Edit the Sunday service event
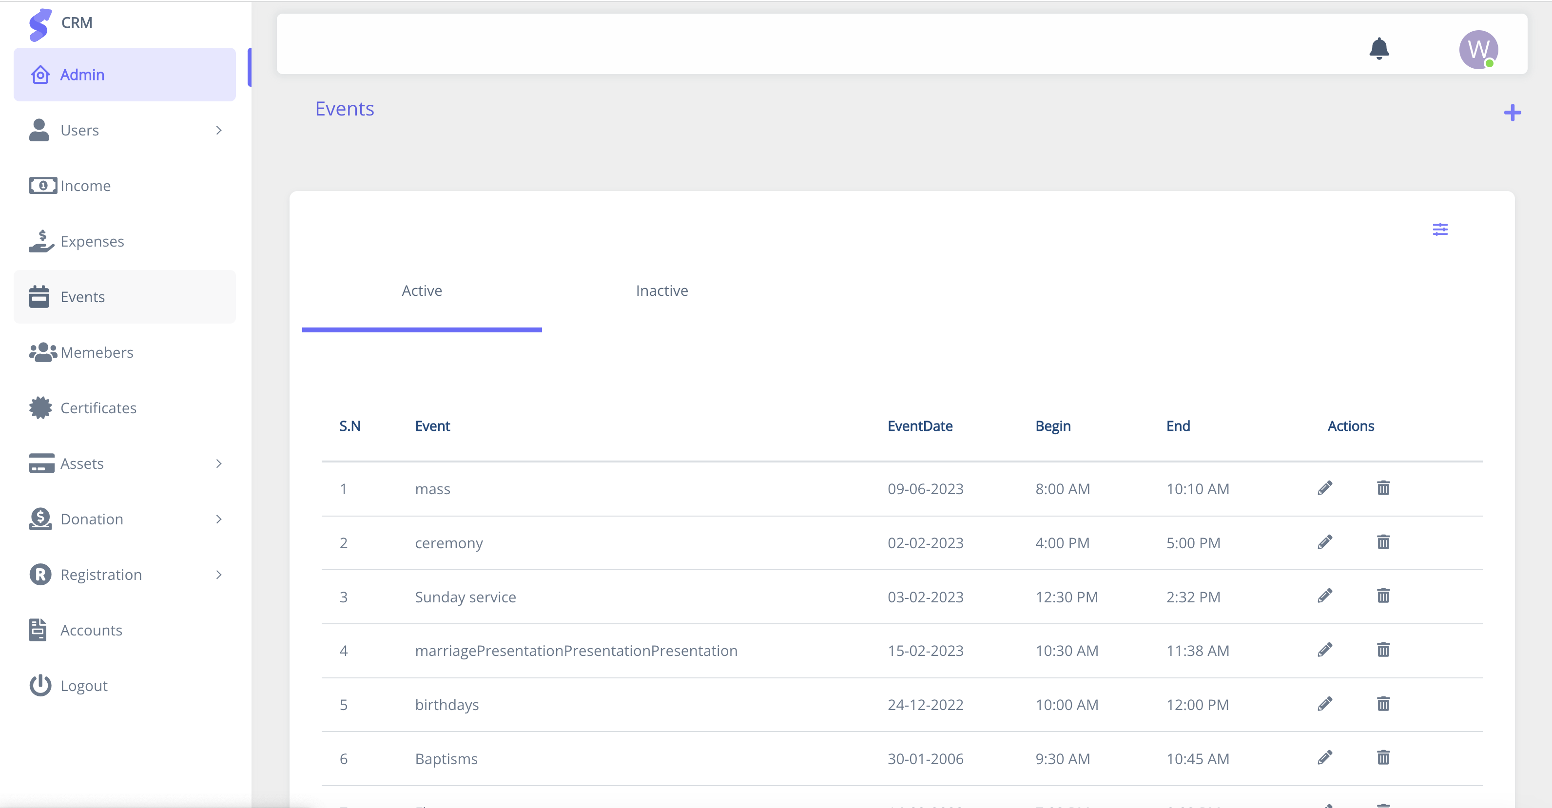The height and width of the screenshot is (808, 1552). pos(1324,596)
